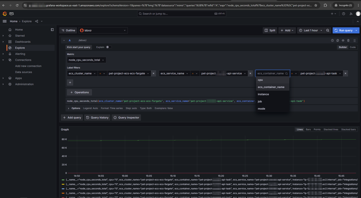Choose job from the label dropdown list
Viewport: 361px width, 198px height.
[x=272, y=101]
